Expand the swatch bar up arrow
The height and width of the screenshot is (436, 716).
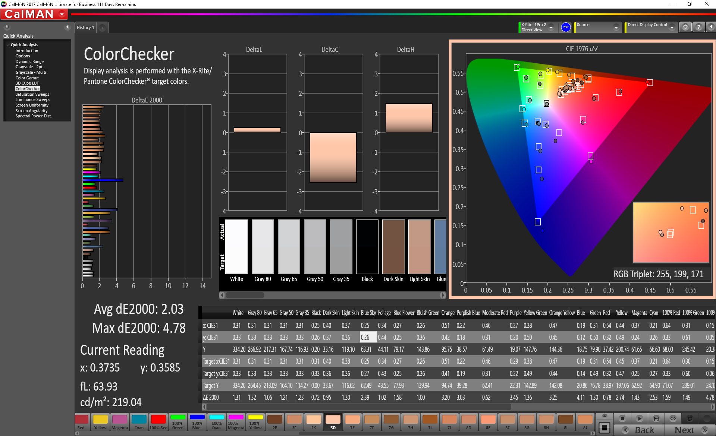604,416
